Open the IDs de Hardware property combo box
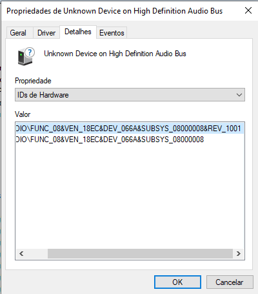 130,95
